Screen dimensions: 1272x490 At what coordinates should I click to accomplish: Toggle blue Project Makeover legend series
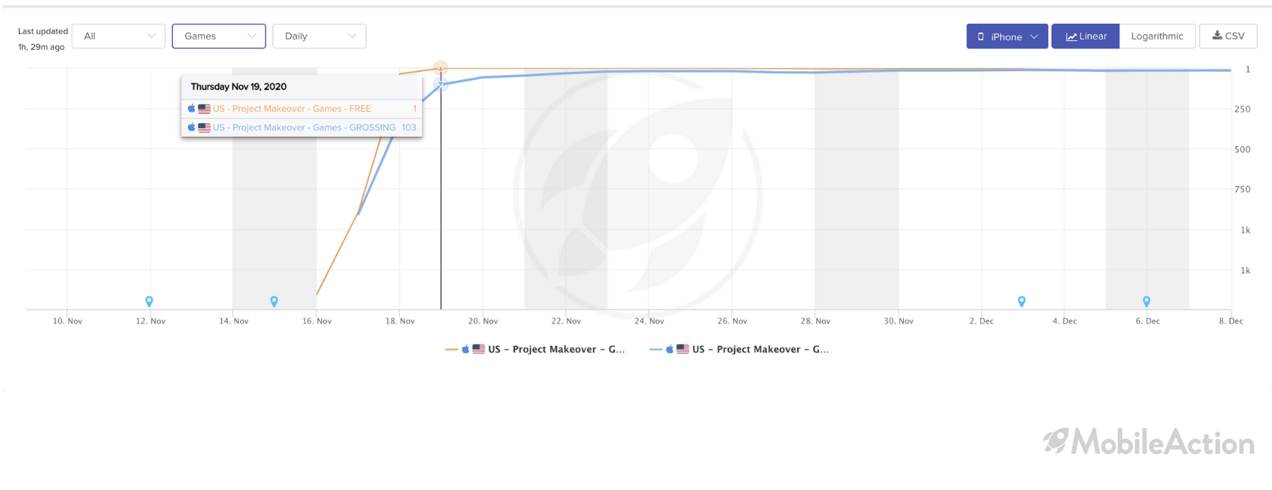pyautogui.click(x=740, y=349)
